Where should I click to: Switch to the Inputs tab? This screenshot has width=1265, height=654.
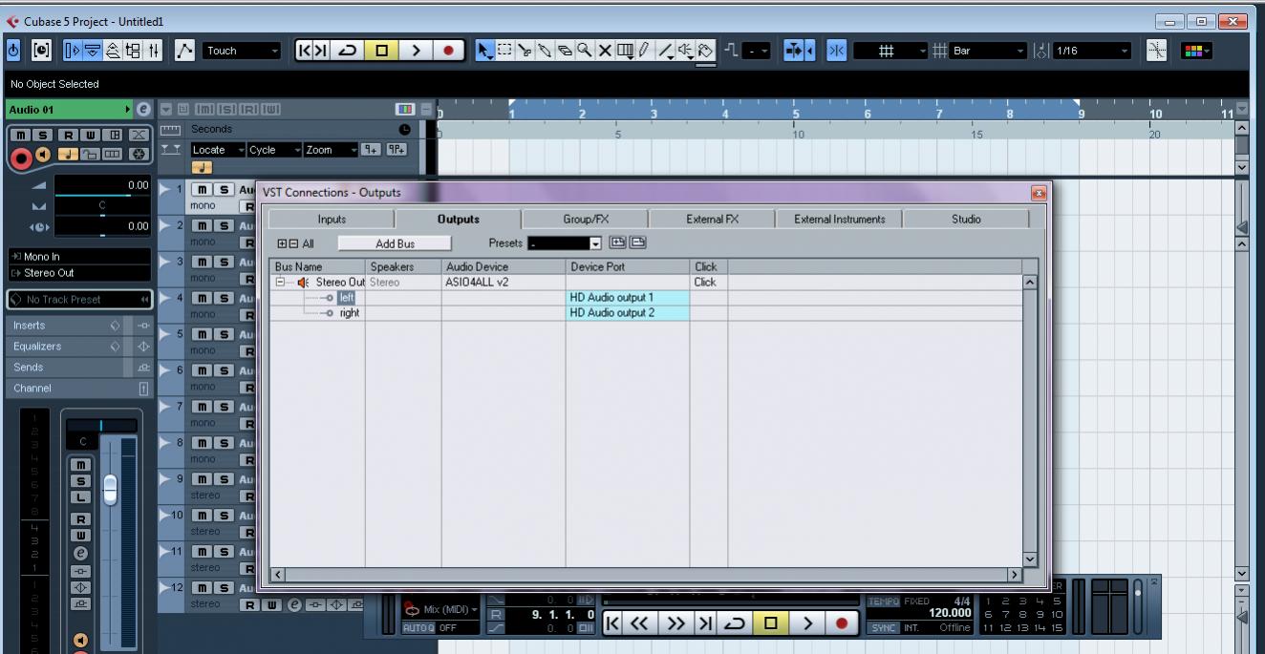coord(332,220)
